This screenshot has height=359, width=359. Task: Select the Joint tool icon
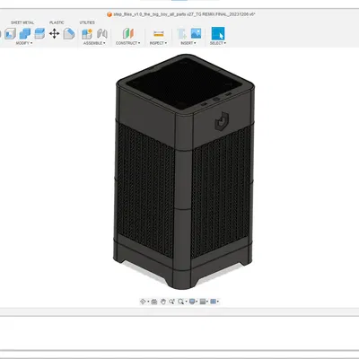click(x=102, y=33)
